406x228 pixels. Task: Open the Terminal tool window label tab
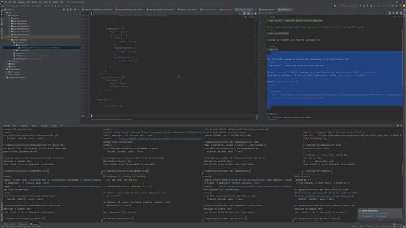(7, 125)
